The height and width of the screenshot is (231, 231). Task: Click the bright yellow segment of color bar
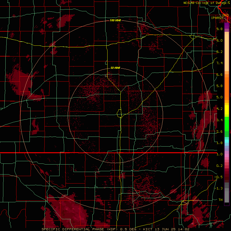[x=227, y=110]
